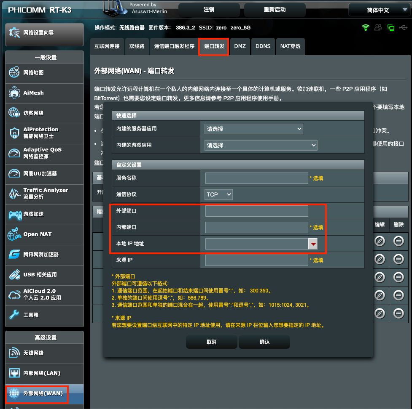Open 外部网络(WAN) settings
Image resolution: width=412 pixels, height=409 pixels.
[x=44, y=393]
